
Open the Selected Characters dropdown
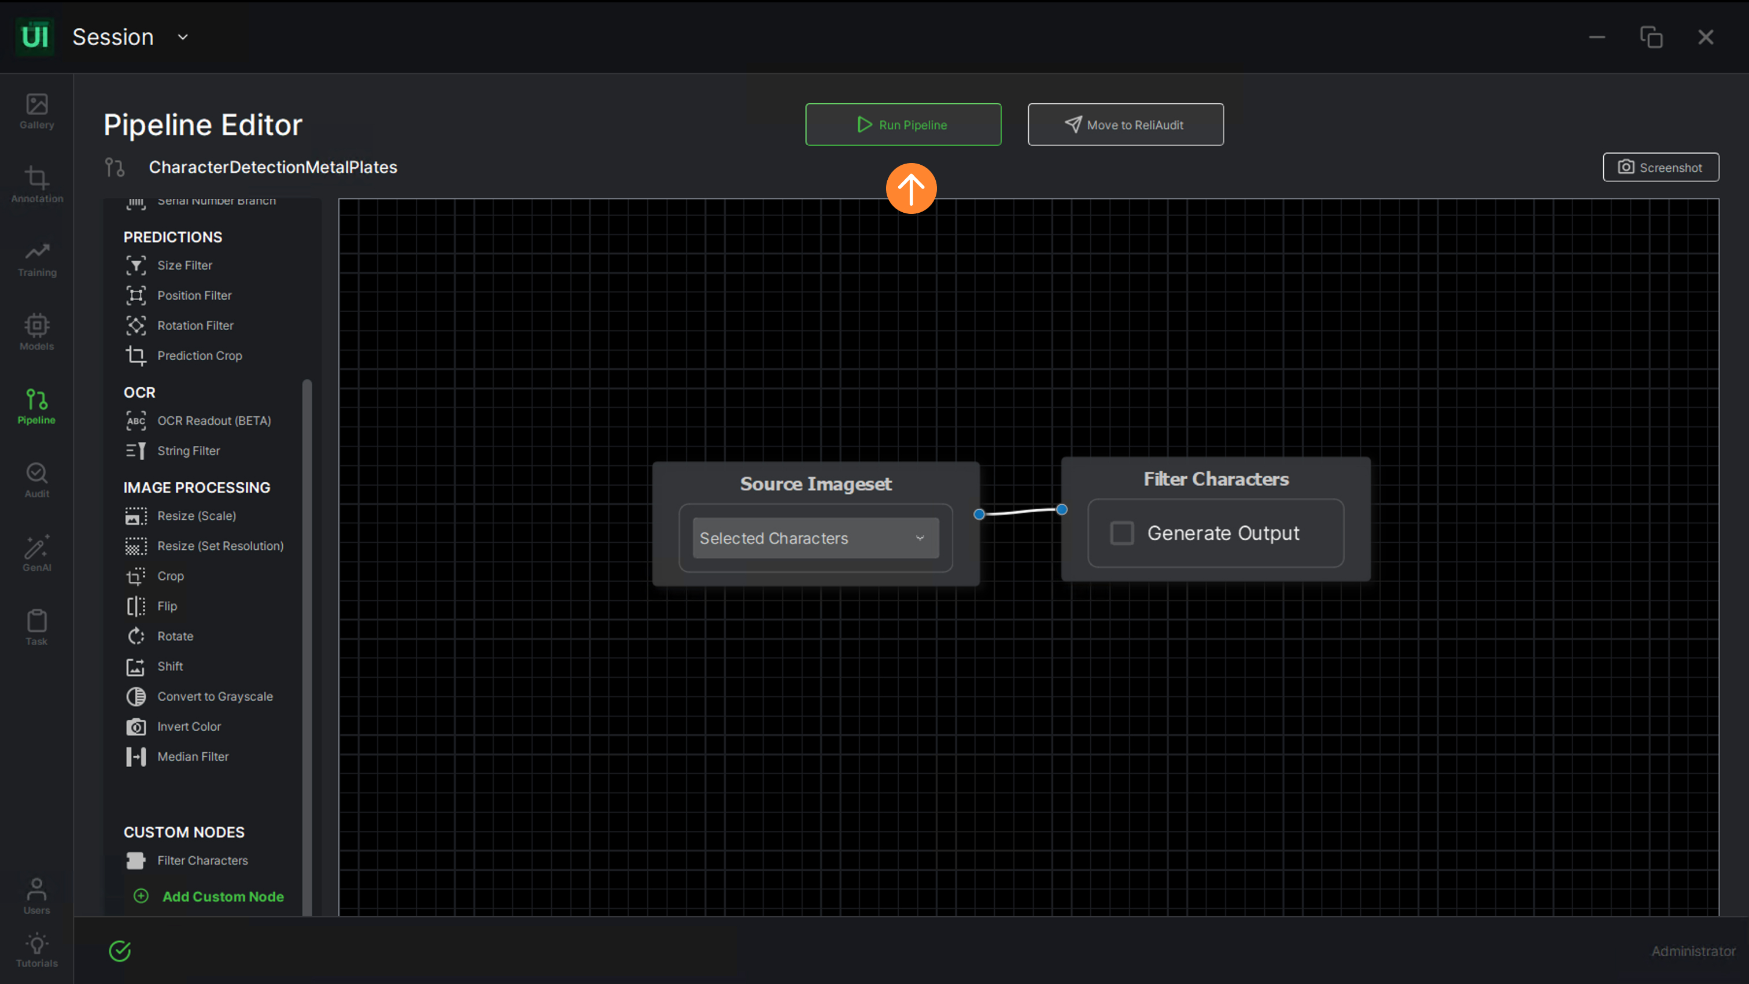[x=816, y=538]
